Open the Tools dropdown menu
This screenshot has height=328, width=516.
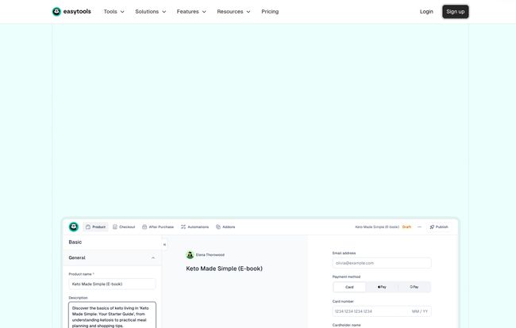114,12
